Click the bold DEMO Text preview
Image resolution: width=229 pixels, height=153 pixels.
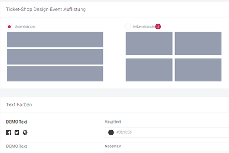[17, 122]
